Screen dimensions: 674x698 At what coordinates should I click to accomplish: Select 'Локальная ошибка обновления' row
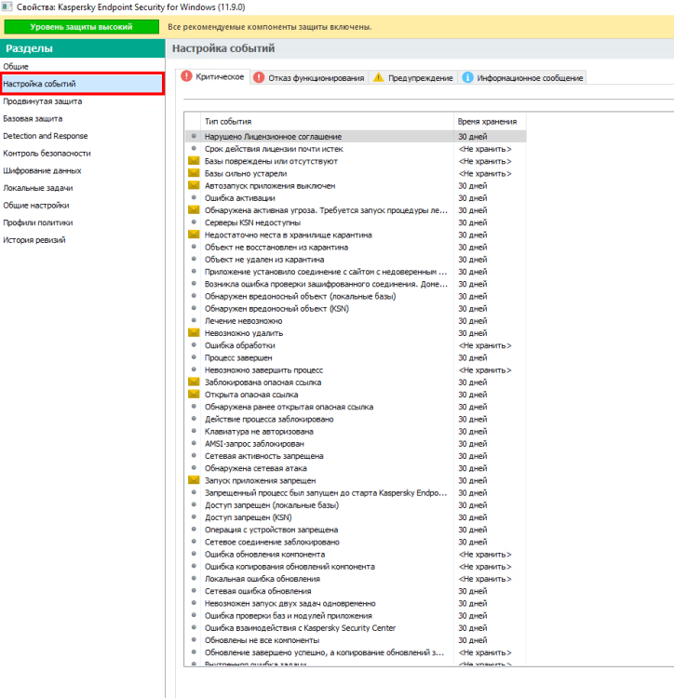point(356,579)
